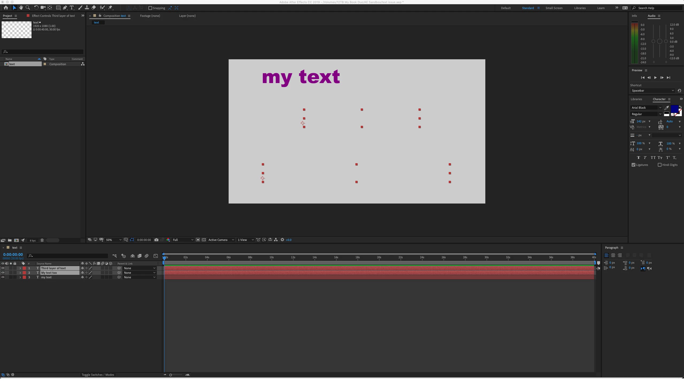Open the 50% magnification dropdown

113,240
